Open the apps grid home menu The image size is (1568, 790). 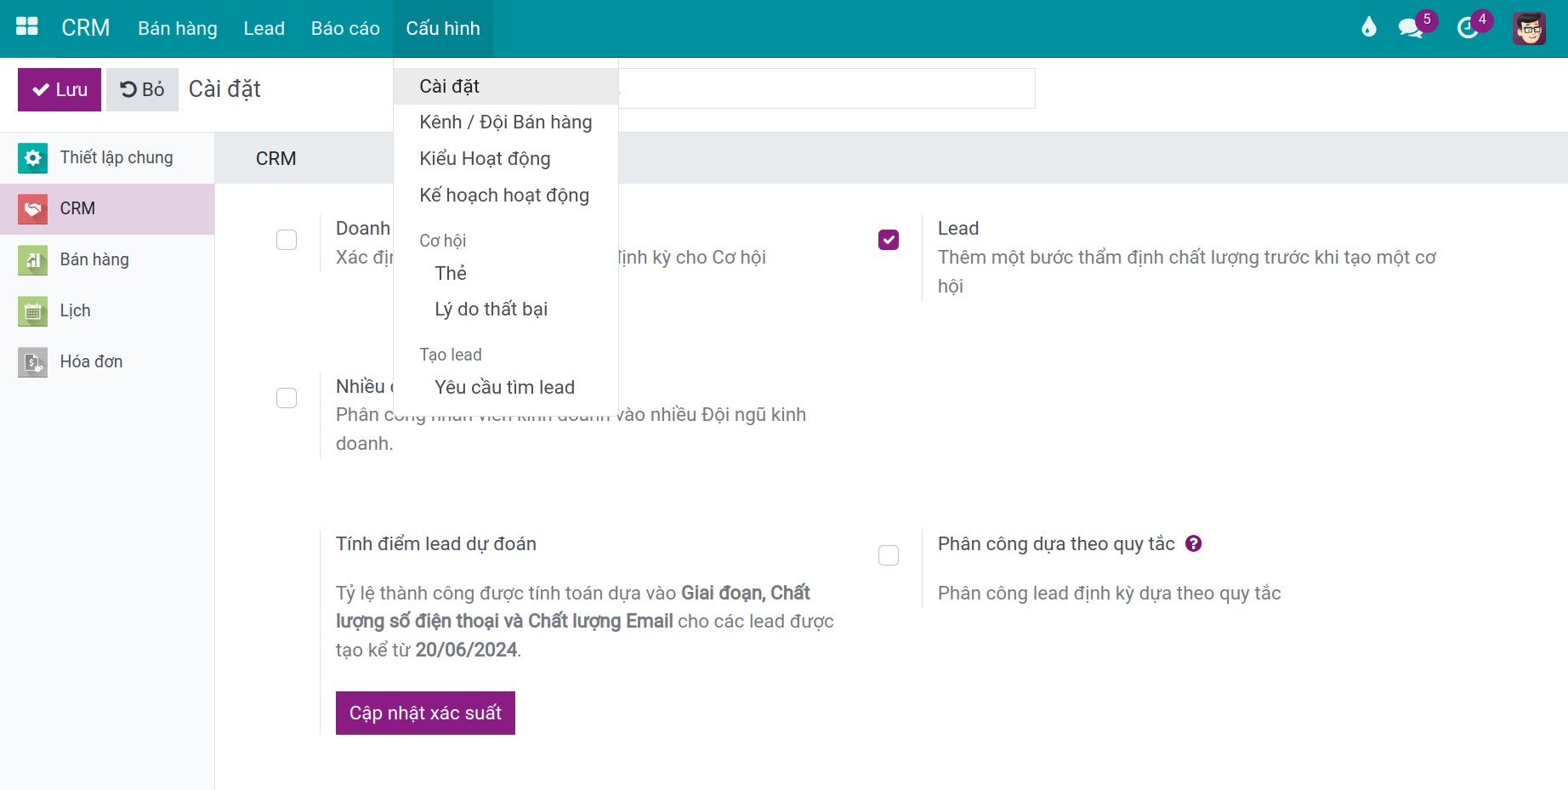pos(27,27)
